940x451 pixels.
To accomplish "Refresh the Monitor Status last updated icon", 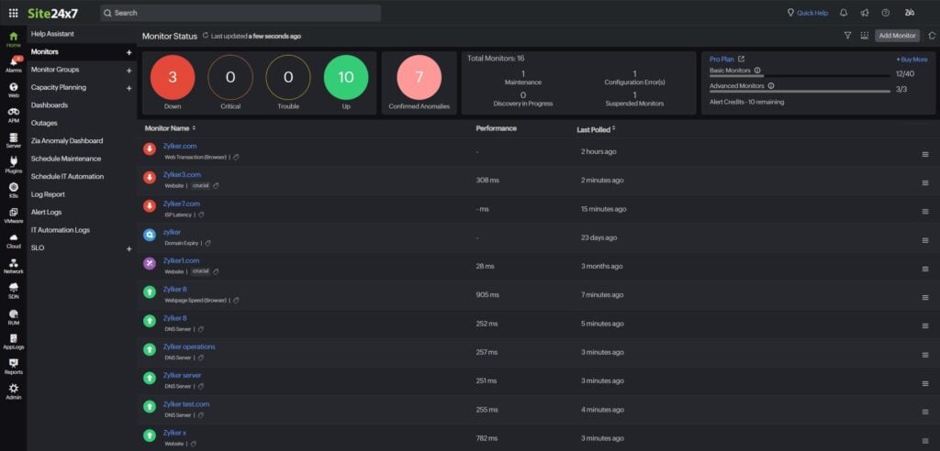I will point(206,36).
